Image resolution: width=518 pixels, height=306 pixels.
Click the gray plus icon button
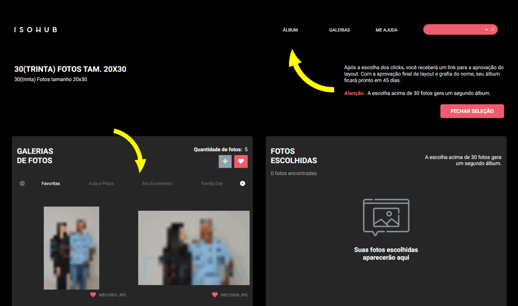coord(225,161)
